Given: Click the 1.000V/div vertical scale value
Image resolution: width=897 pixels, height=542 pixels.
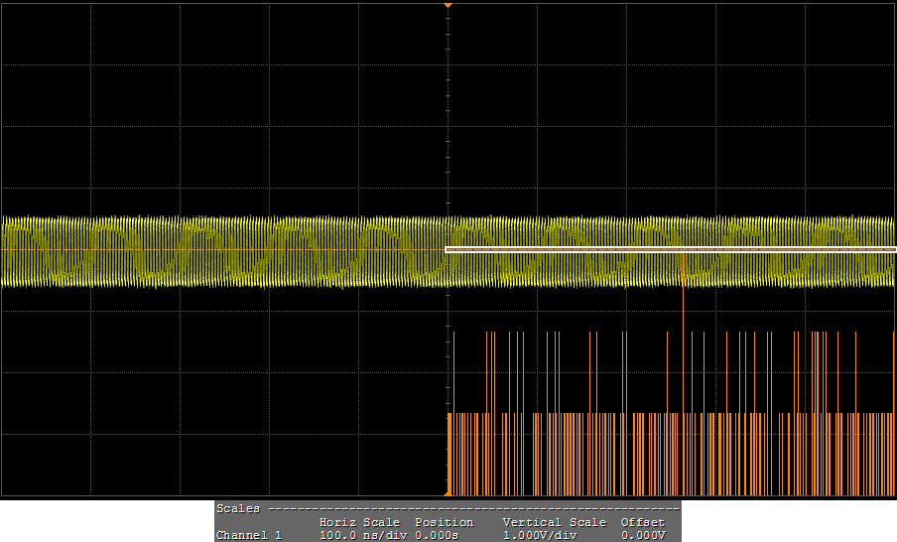Looking at the screenshot, I should [x=540, y=535].
